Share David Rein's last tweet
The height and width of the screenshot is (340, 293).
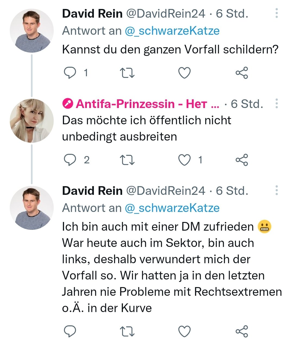pos(242,331)
